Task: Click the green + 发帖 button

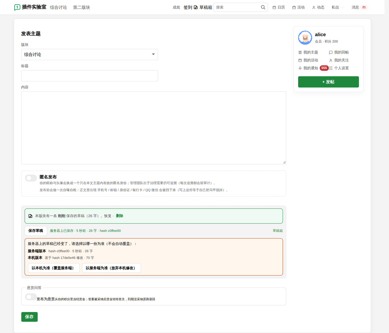Action: (x=329, y=82)
